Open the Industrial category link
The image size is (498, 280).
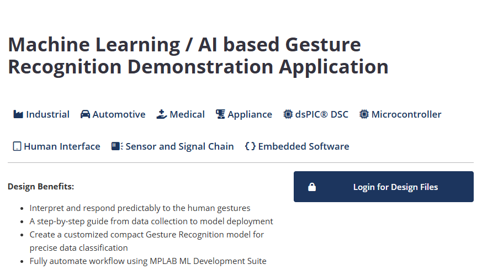[41, 114]
